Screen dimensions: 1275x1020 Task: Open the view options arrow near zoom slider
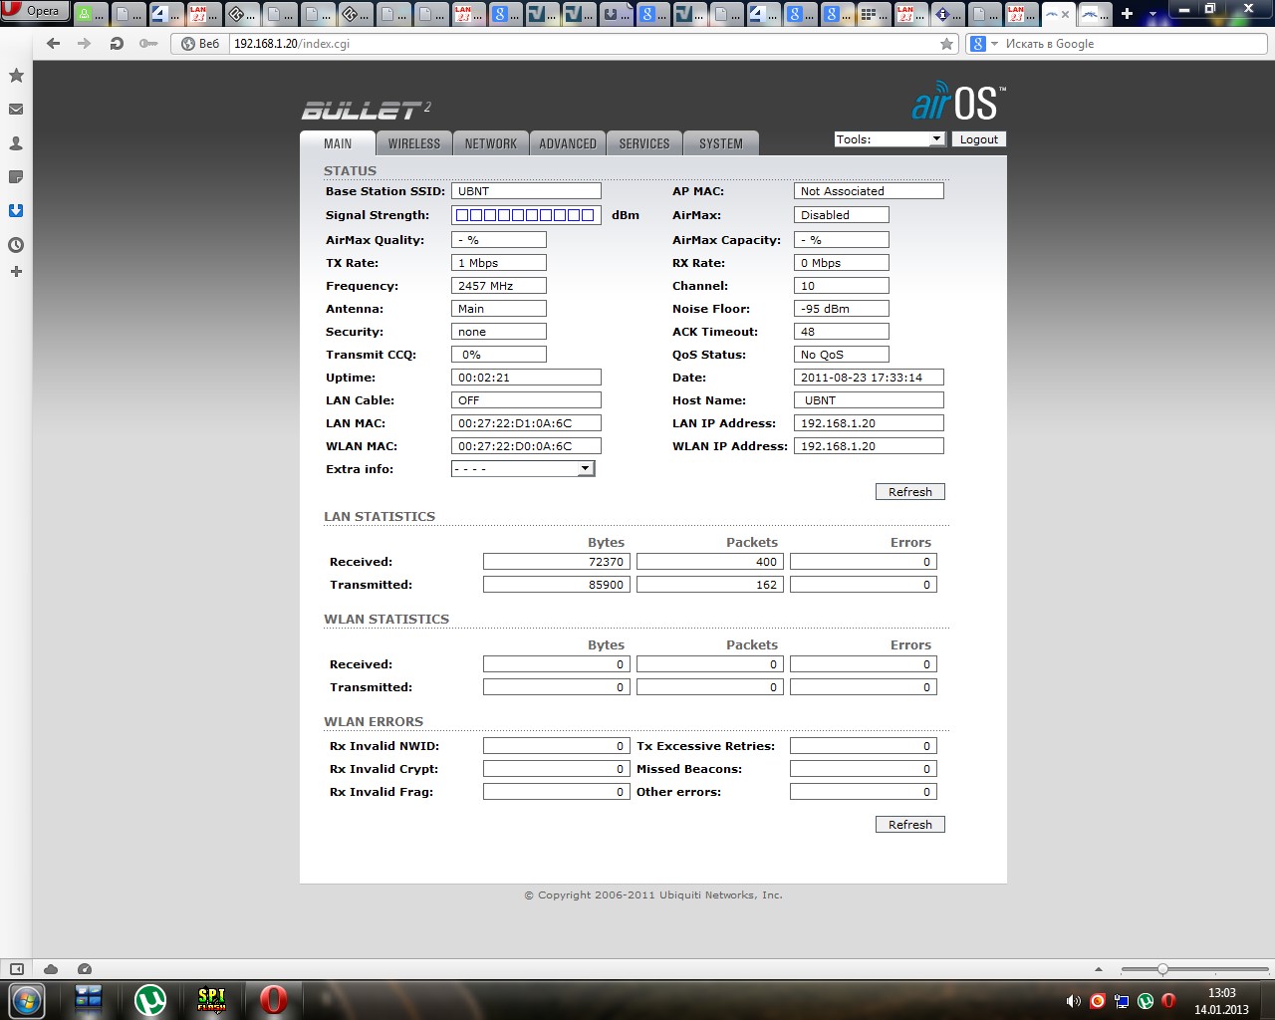(x=1099, y=969)
